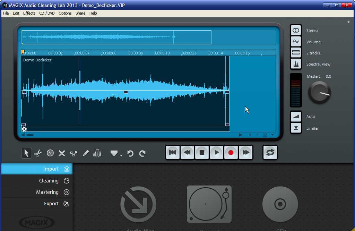Click the start marker on the timeline
The width and height of the screenshot is (355, 231).
point(23,52)
